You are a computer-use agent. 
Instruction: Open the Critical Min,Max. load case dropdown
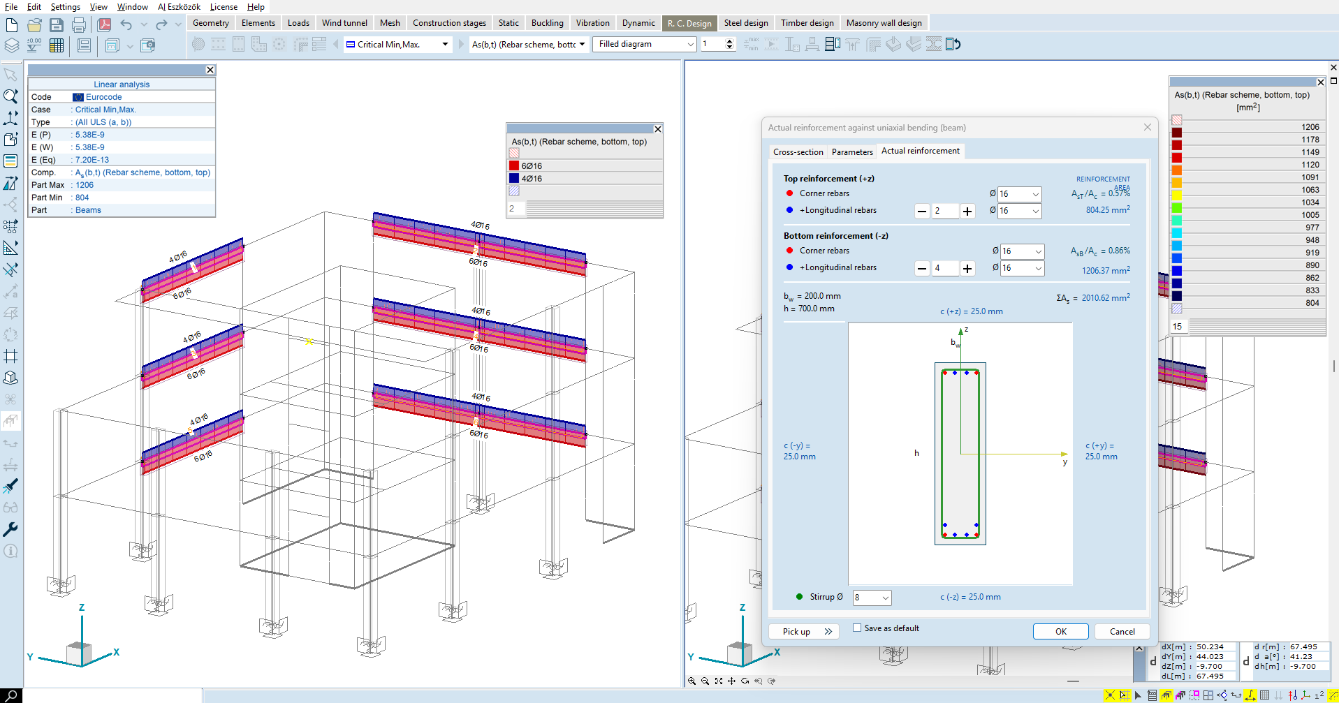[397, 44]
